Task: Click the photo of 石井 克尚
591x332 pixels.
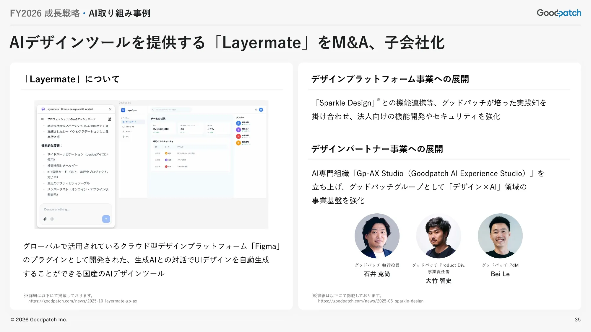Action: click(x=377, y=236)
